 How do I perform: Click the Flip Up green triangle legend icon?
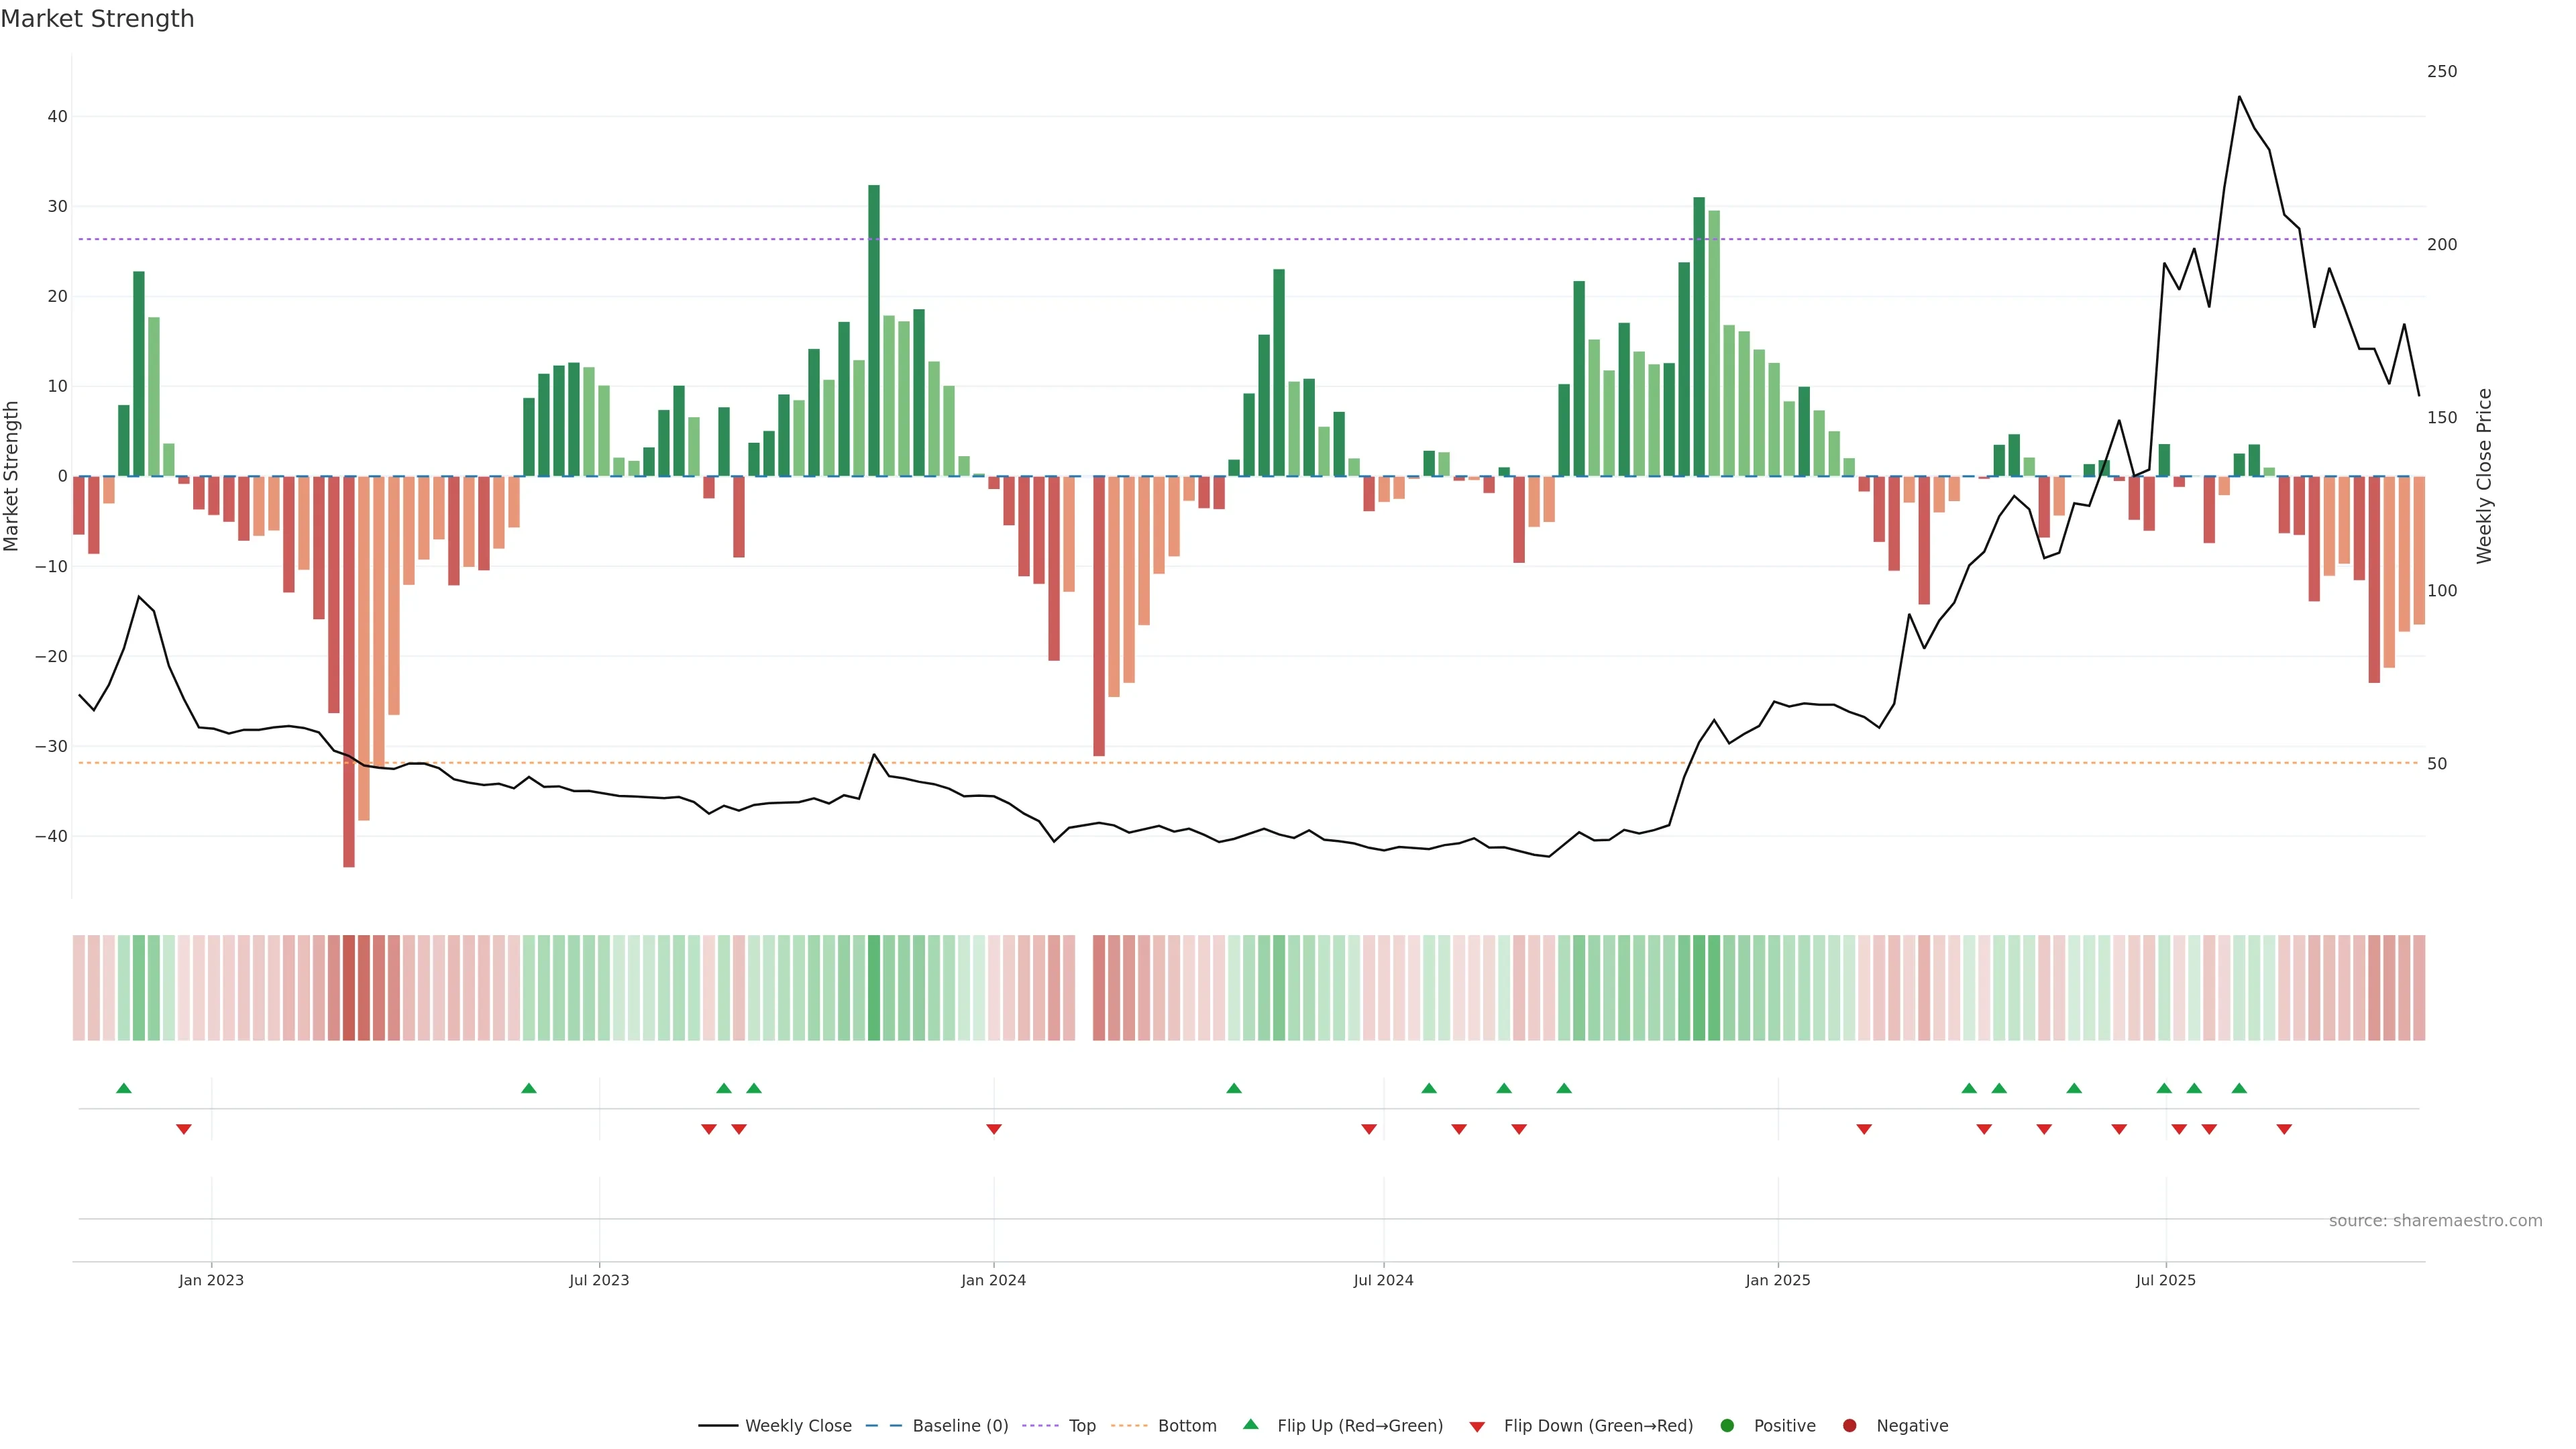(1250, 1424)
